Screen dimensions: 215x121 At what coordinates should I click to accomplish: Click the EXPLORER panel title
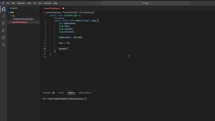(13, 8)
